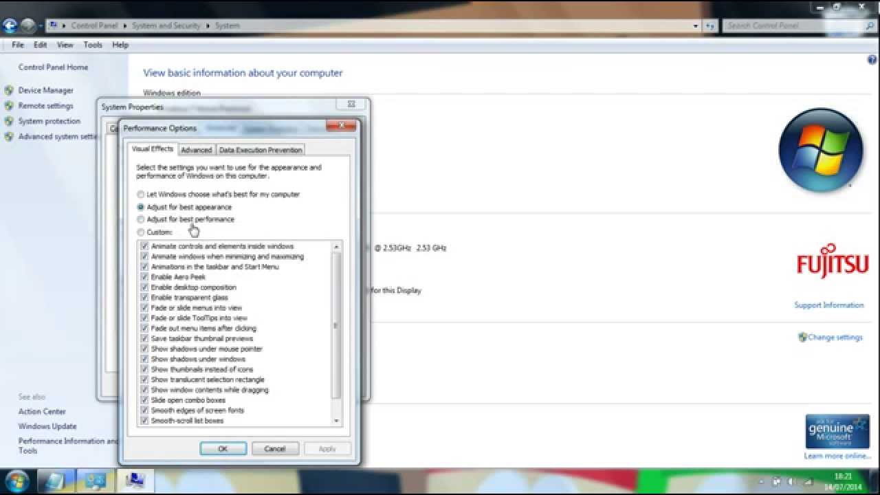
Task: Toggle Fade out menu items after clicking
Action: click(144, 328)
